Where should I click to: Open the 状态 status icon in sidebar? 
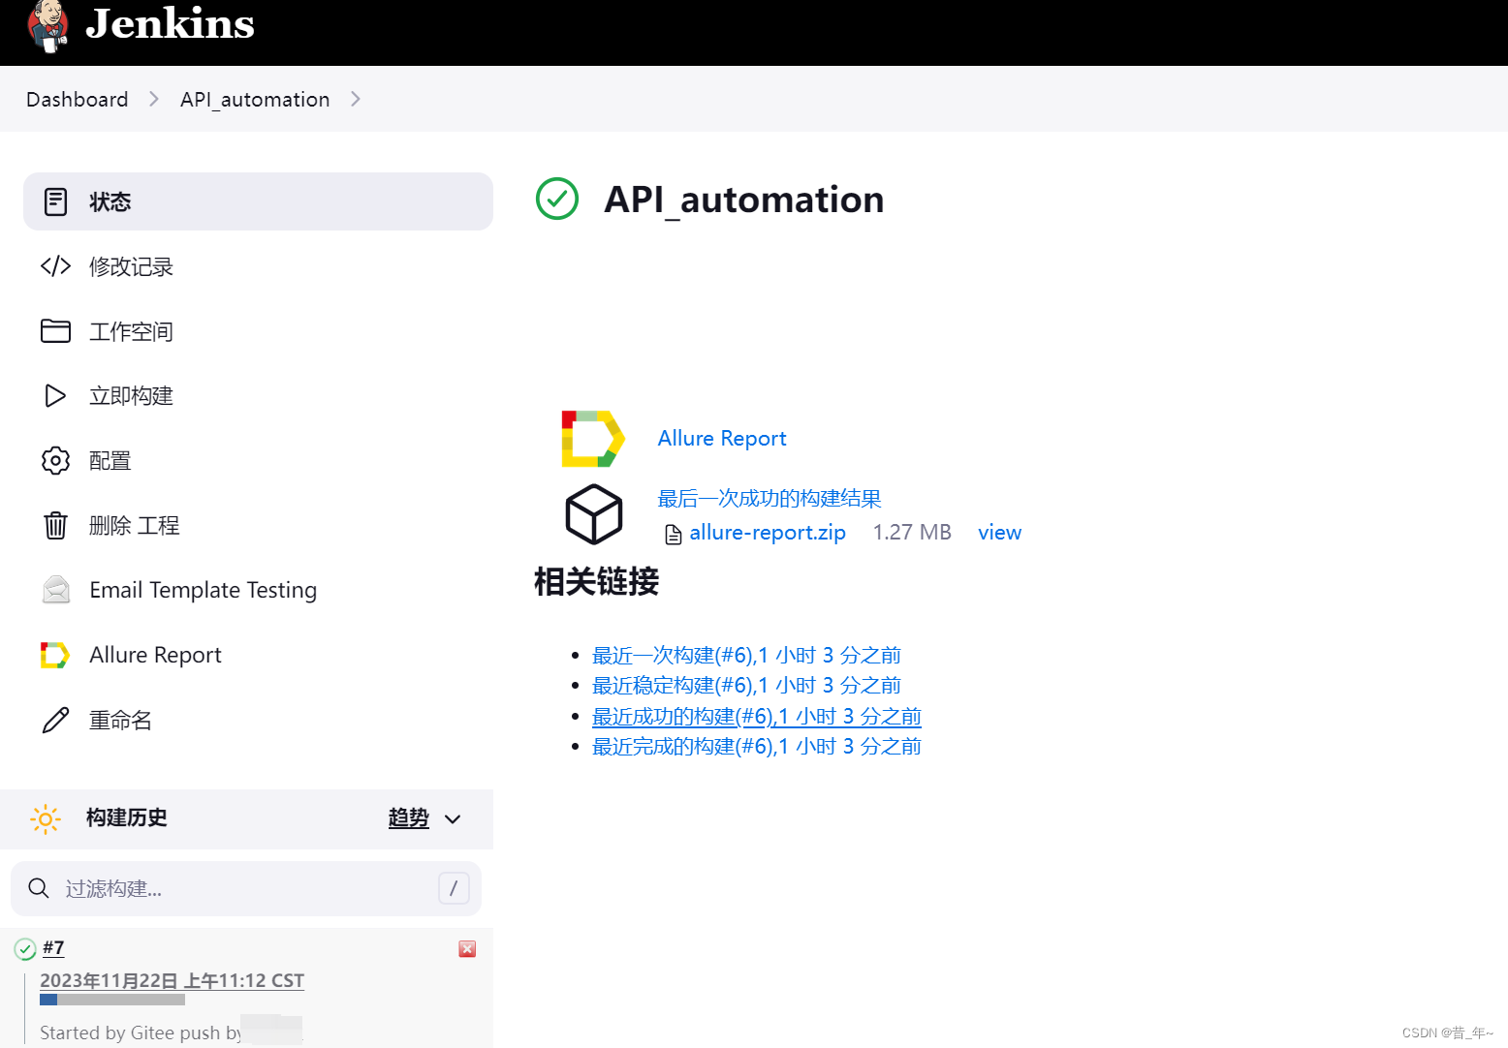pos(55,201)
